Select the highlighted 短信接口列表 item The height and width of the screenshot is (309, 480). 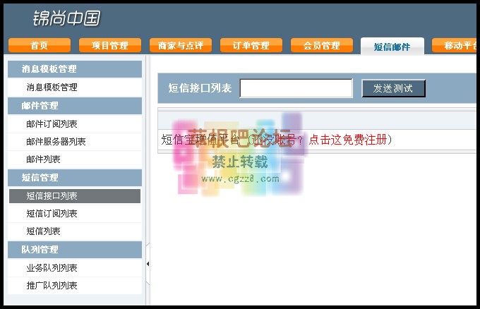[x=75, y=196]
